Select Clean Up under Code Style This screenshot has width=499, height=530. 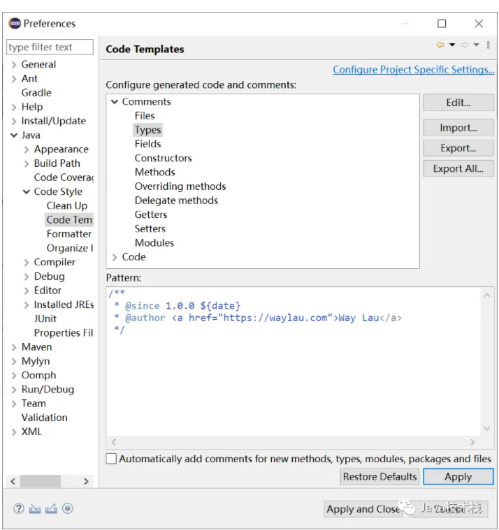coord(67,206)
